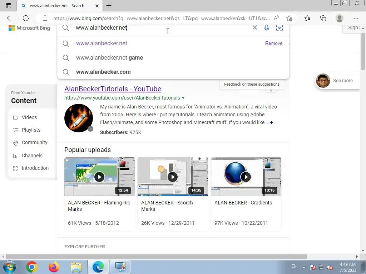
Task: Switch to Edge in the taskbar
Action: (x=98, y=267)
